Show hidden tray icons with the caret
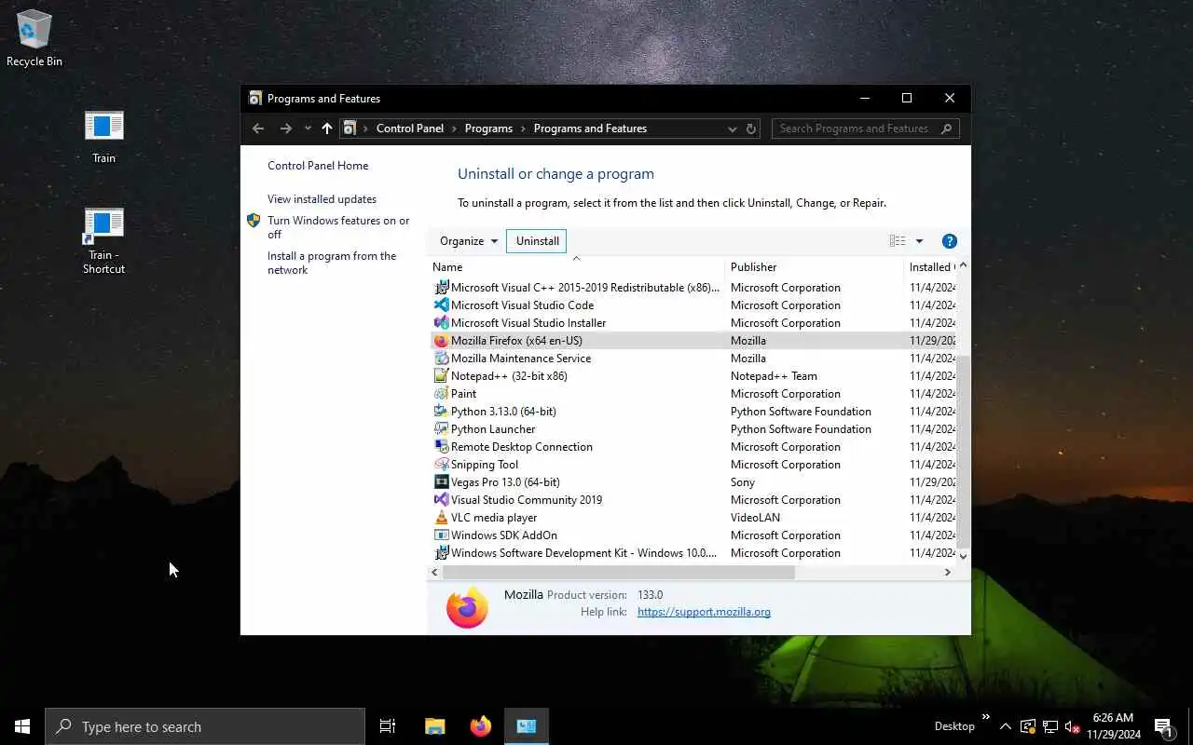 pos(1005,726)
